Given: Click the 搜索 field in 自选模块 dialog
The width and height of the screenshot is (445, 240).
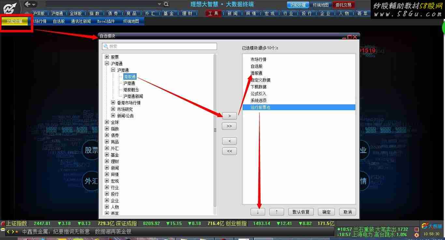Looking at the screenshot, I should tap(159, 46).
